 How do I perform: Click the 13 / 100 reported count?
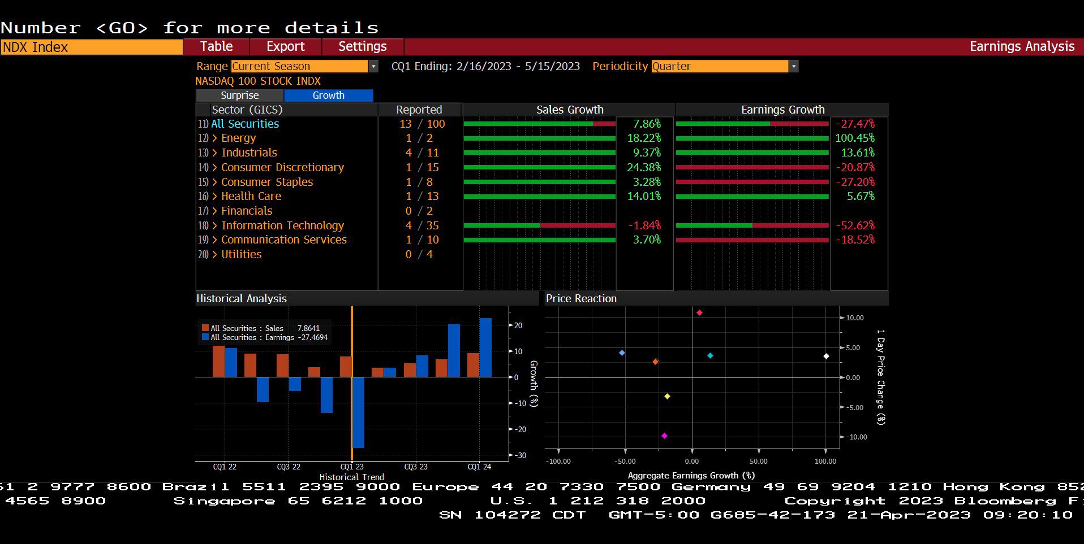click(422, 124)
